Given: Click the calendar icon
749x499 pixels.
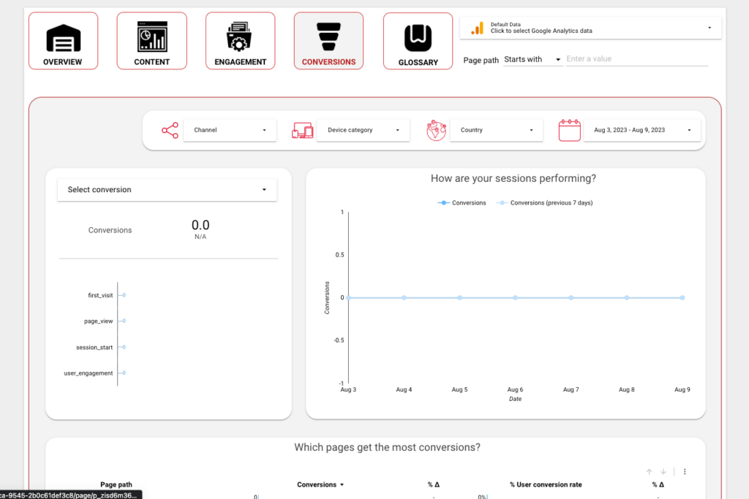Looking at the screenshot, I should [569, 130].
